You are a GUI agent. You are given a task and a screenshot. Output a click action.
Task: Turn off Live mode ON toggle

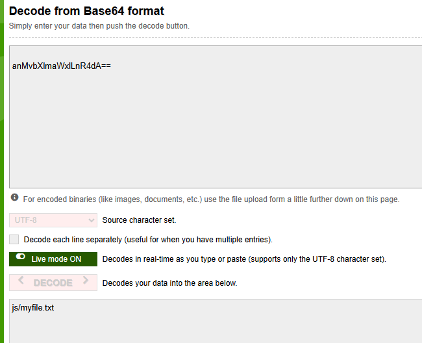click(53, 259)
